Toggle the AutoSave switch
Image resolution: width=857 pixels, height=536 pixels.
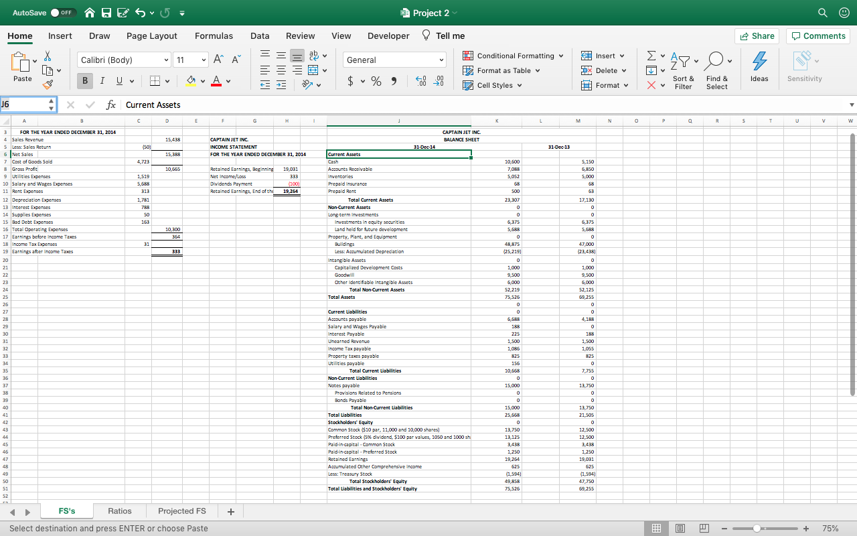pos(63,13)
